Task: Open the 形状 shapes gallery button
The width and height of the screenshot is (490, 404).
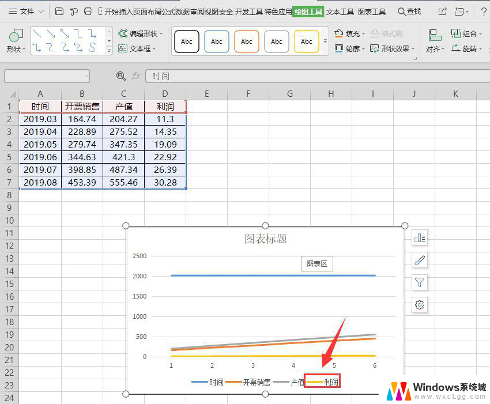Action: (x=16, y=40)
